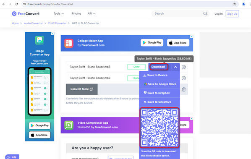The width and height of the screenshot is (251, 159).
Task: Open the browser profile icon
Action: [243, 4]
